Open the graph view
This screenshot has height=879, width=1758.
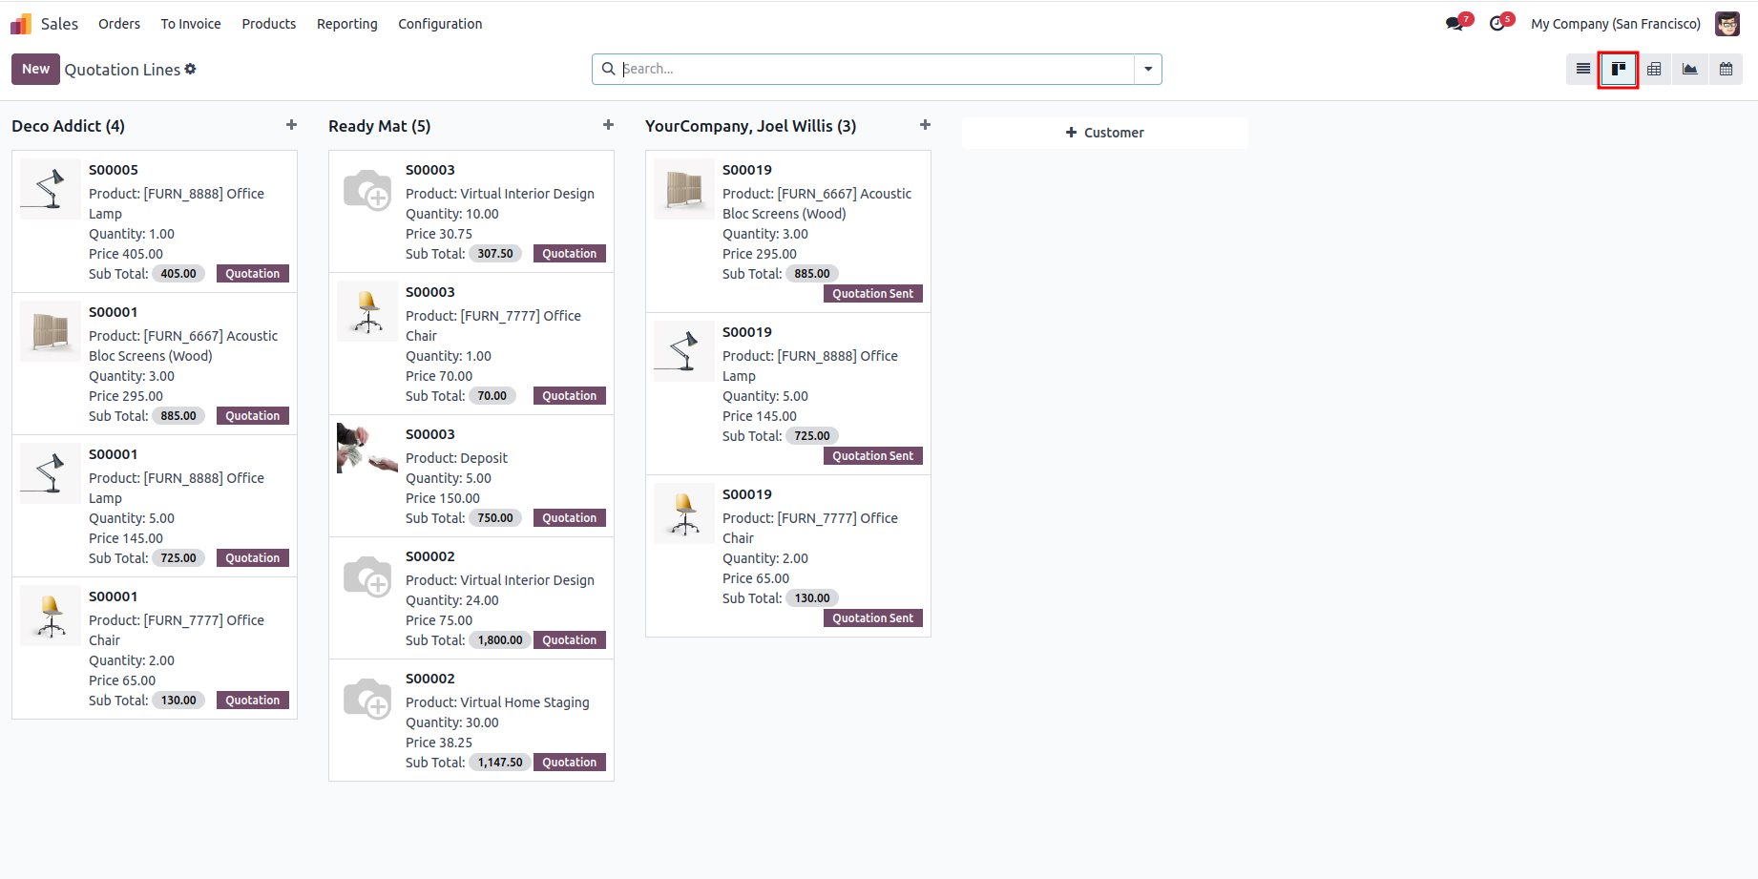pos(1690,69)
